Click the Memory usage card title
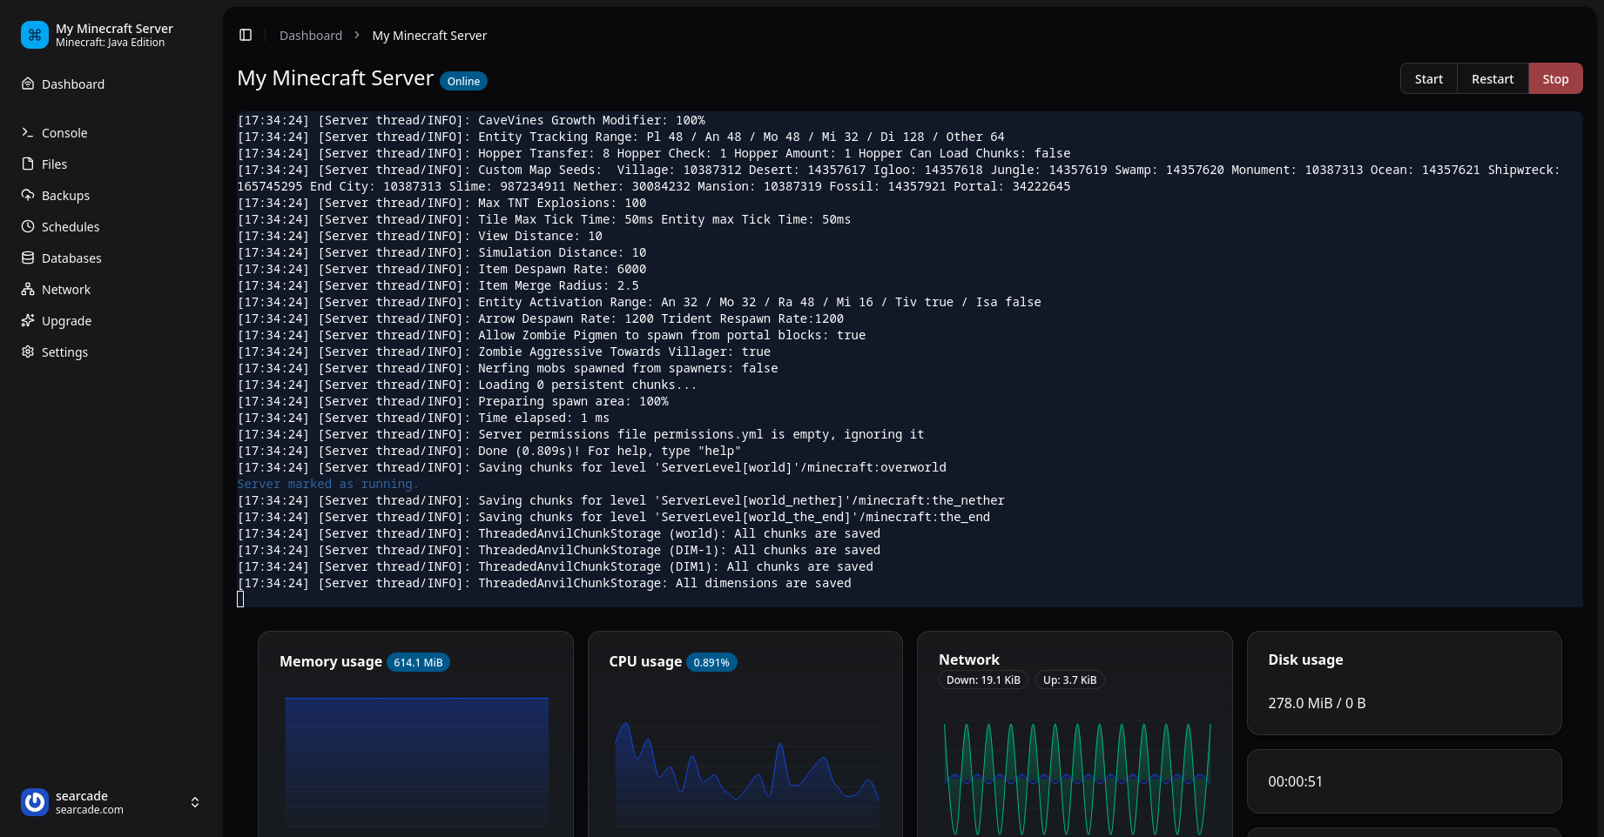The height and width of the screenshot is (837, 1604). [x=331, y=661]
